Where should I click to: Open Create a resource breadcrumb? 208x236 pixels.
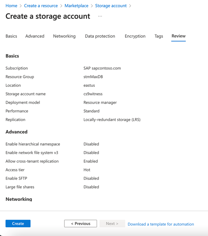pos(41,6)
